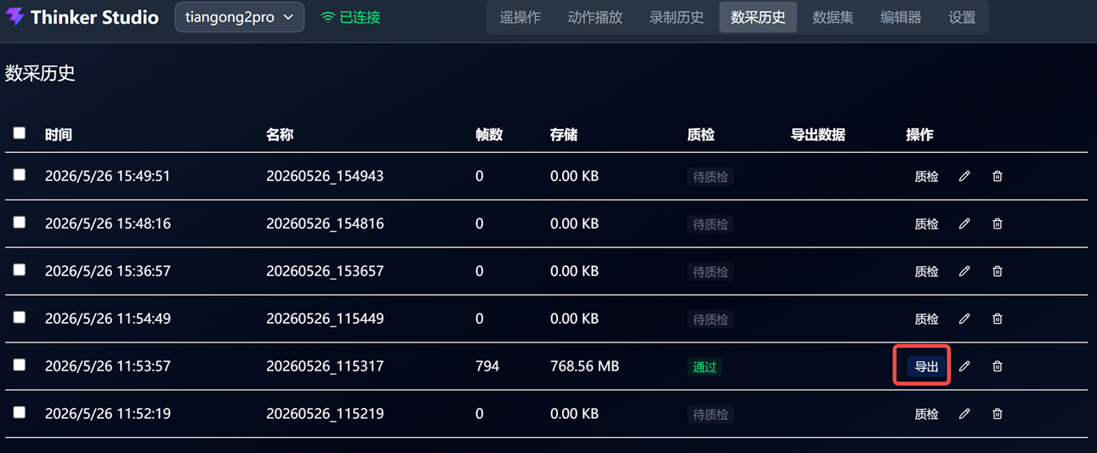This screenshot has height=453, width=1097.
Task: Check the row for 2026/5/26 15:36:57
Action: [20, 269]
